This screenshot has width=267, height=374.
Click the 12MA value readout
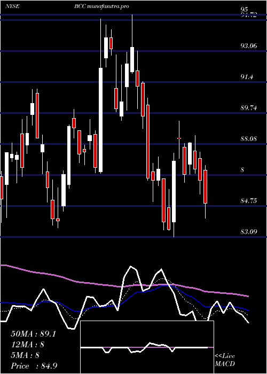[28, 345]
